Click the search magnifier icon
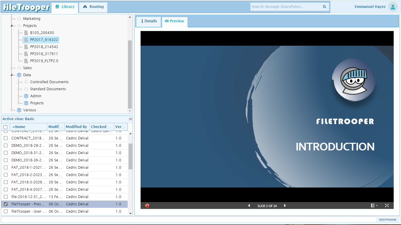The width and height of the screenshot is (401, 225). pyautogui.click(x=324, y=7)
